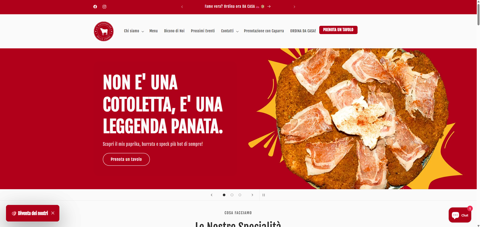The height and width of the screenshot is (227, 480).
Task: Select the first slideshow dot
Action: click(x=224, y=195)
